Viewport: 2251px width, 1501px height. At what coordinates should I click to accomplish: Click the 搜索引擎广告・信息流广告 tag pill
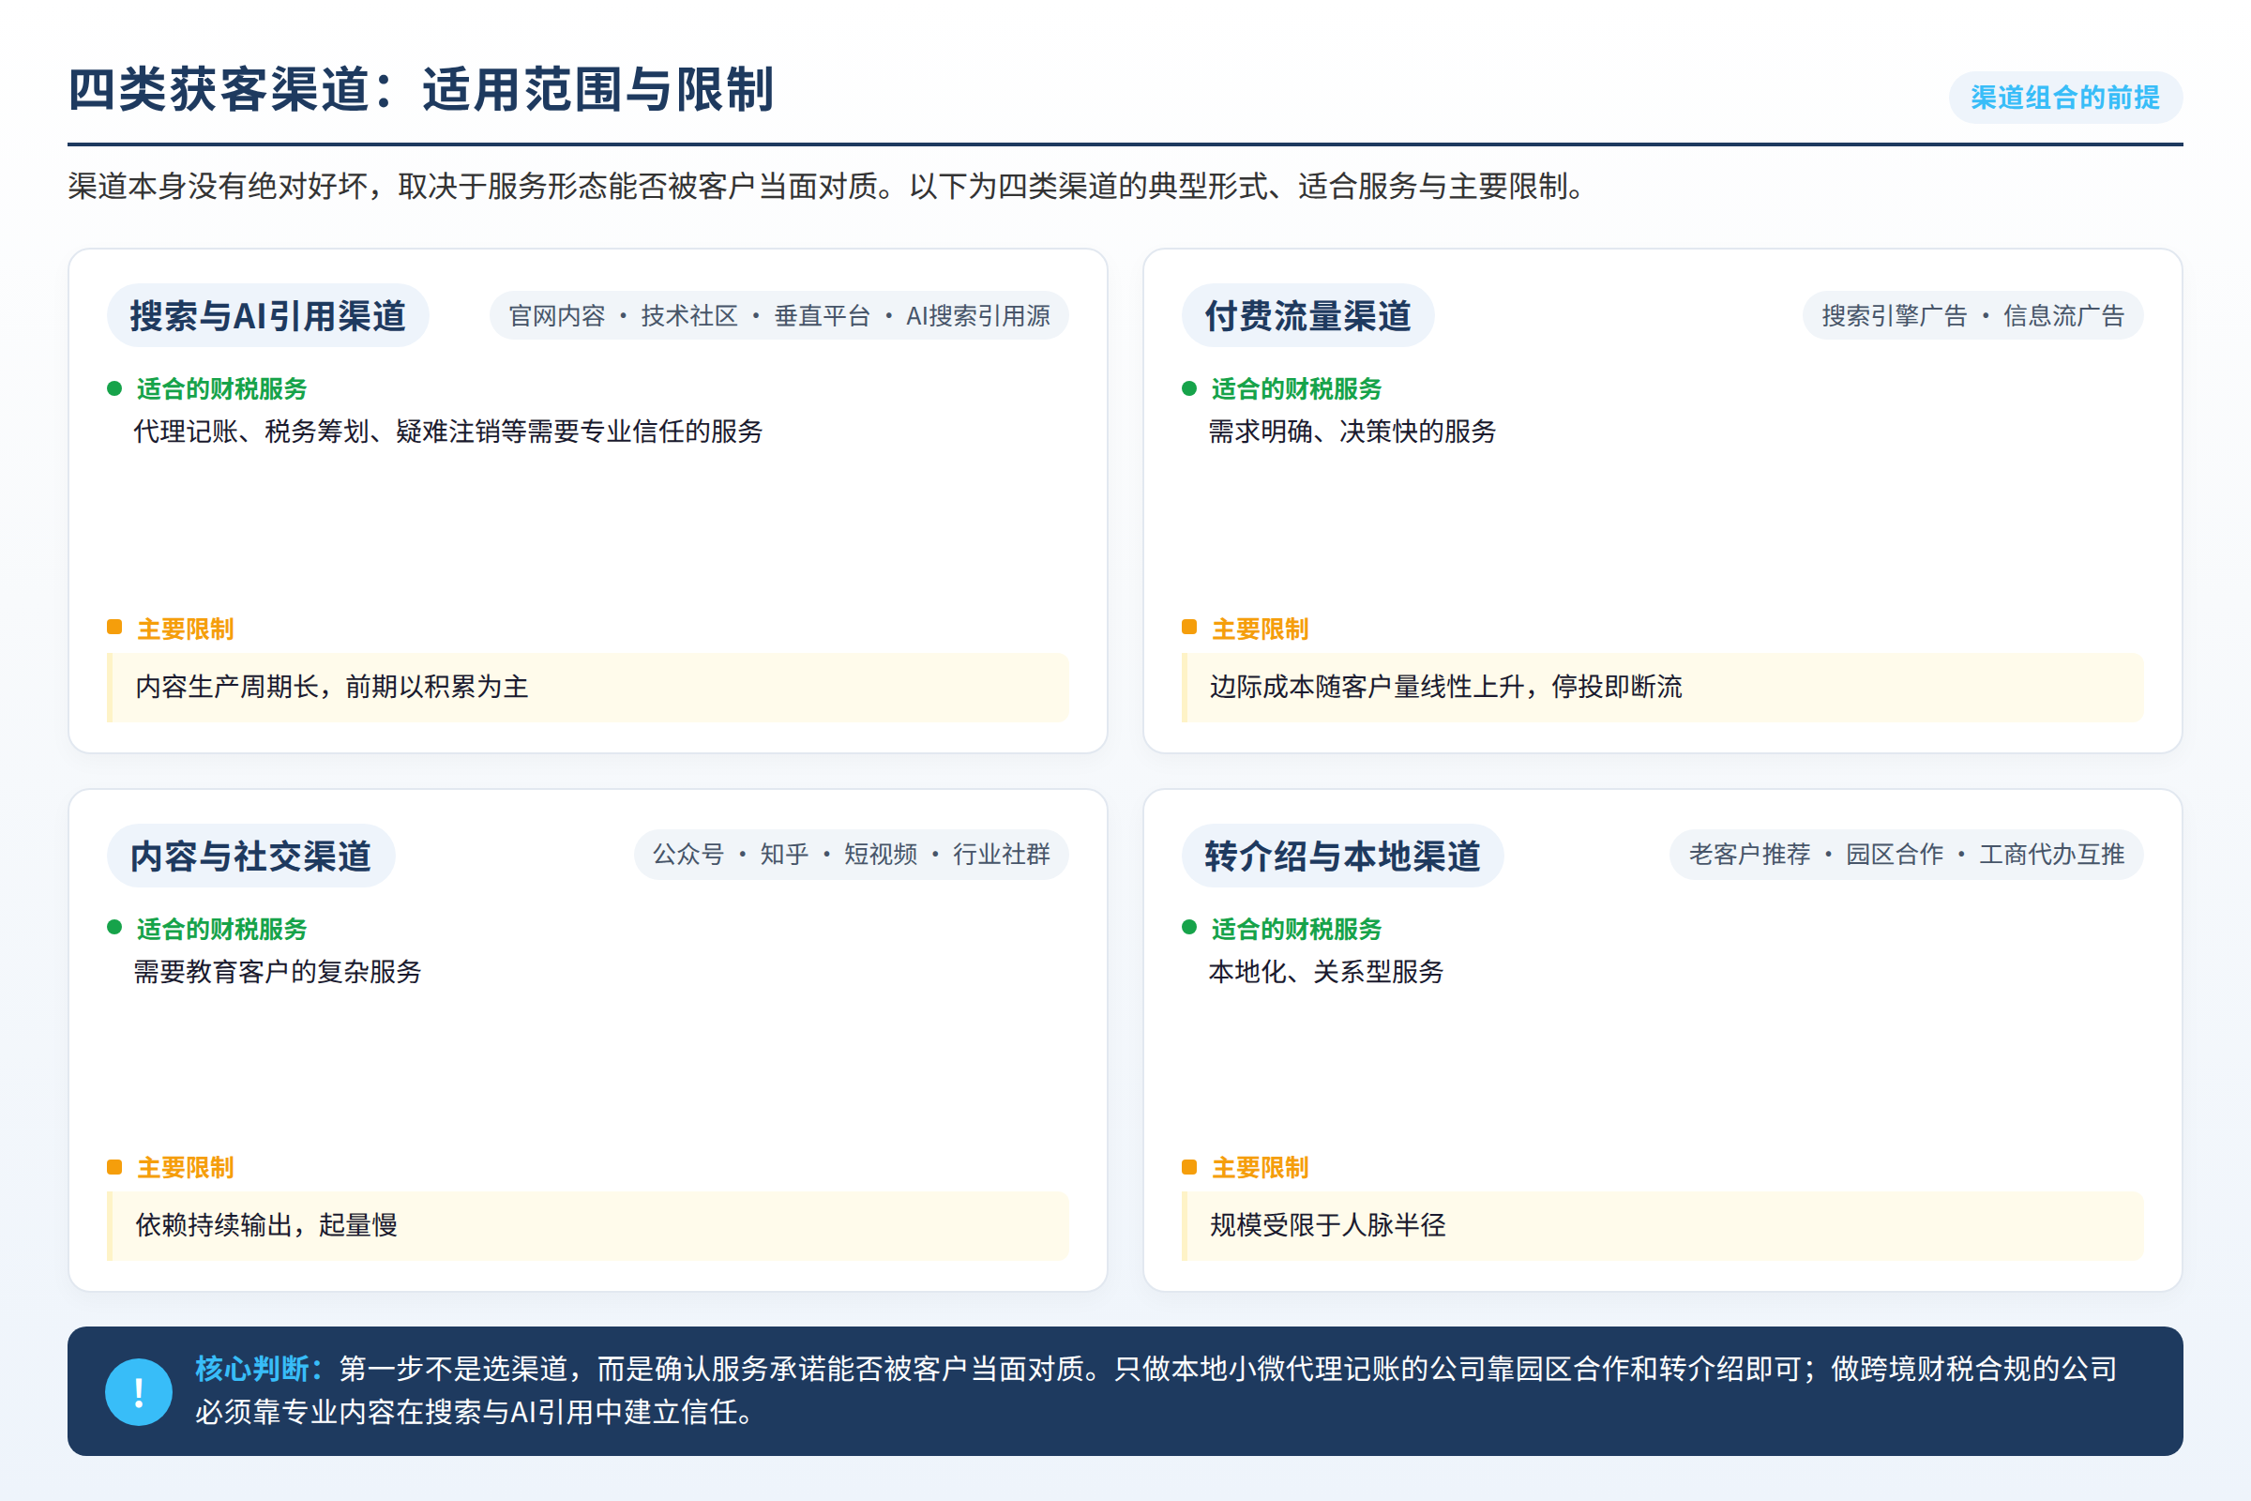coord(1972,316)
